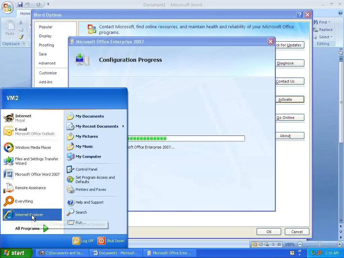Click the zoom slider handle

pos(319,244)
